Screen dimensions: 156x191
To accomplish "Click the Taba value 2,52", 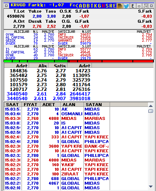I will point(51,27).
